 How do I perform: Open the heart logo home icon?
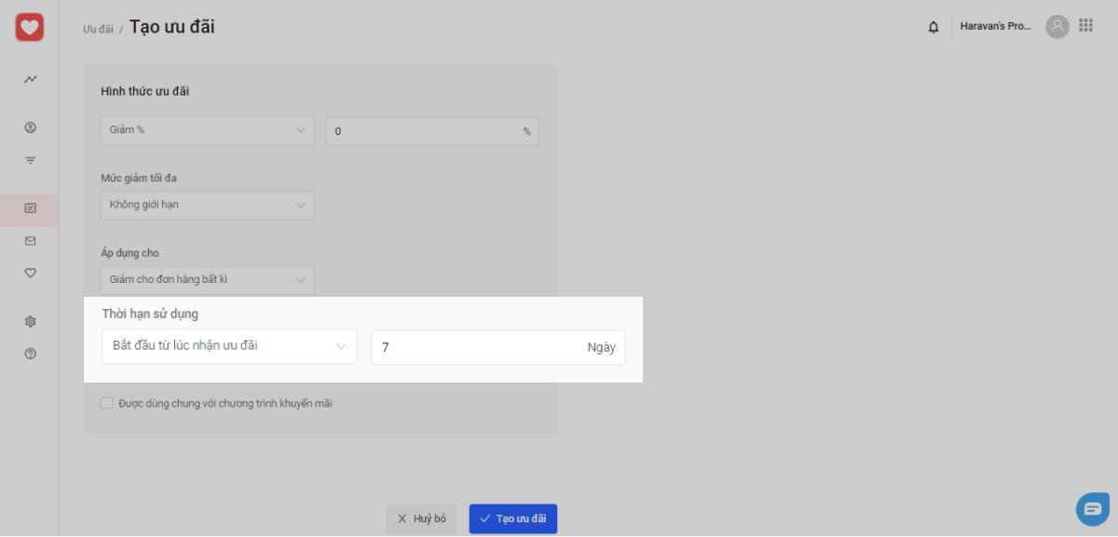coord(30,28)
